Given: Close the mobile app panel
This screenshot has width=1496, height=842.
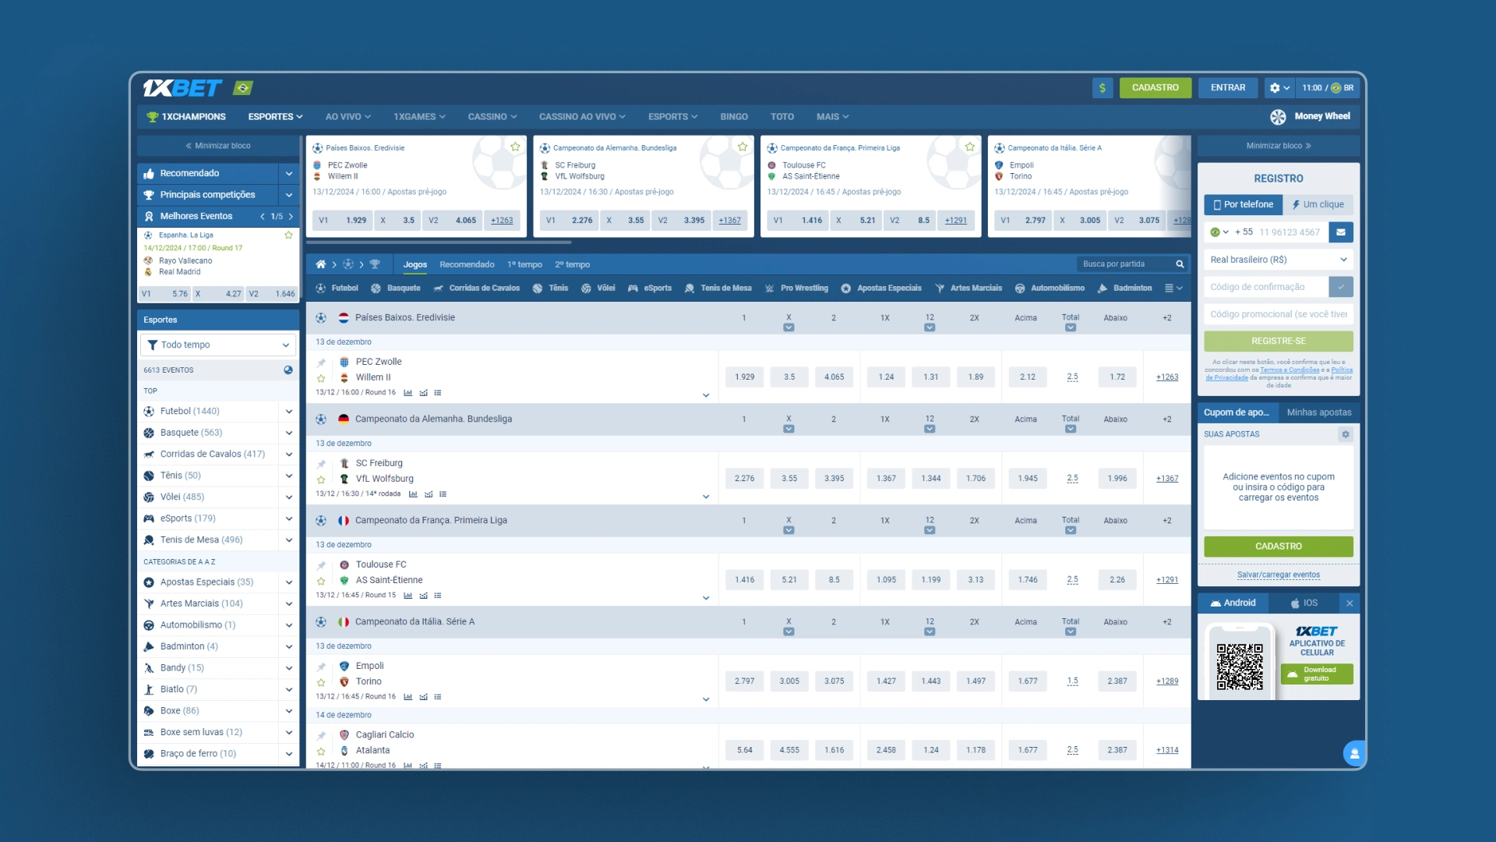Looking at the screenshot, I should click(x=1350, y=603).
